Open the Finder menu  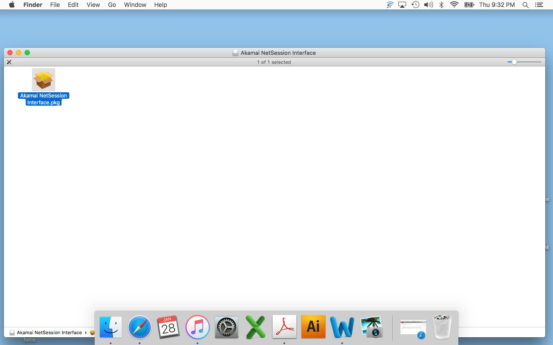33,5
